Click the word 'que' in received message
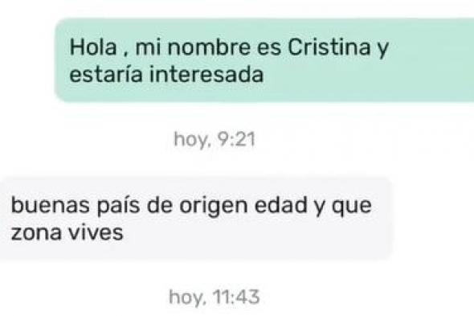The height and width of the screenshot is (316, 474). pyautogui.click(x=352, y=207)
